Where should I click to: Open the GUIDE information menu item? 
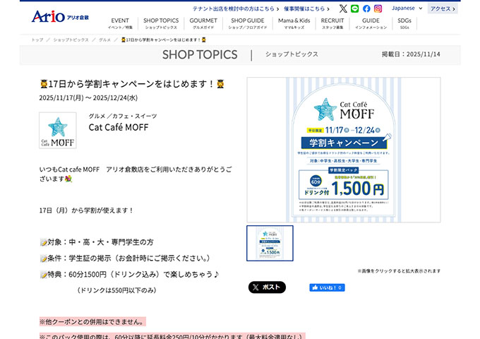tap(371, 23)
